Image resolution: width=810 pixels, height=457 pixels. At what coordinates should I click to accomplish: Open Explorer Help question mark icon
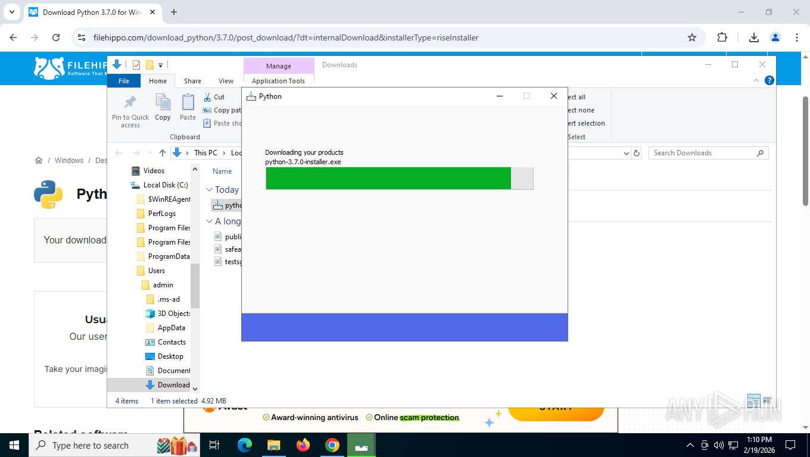click(x=769, y=80)
